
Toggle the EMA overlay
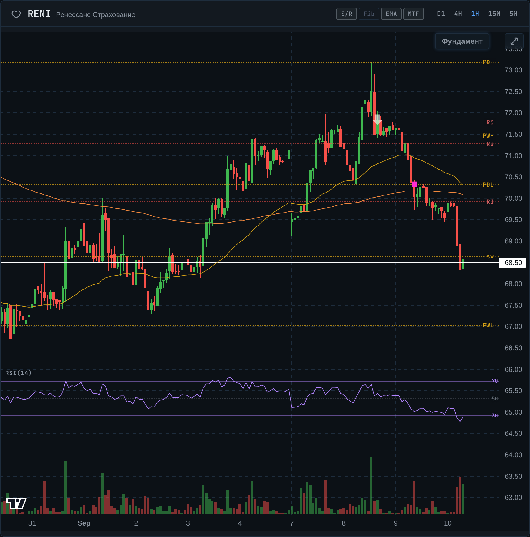(x=391, y=14)
